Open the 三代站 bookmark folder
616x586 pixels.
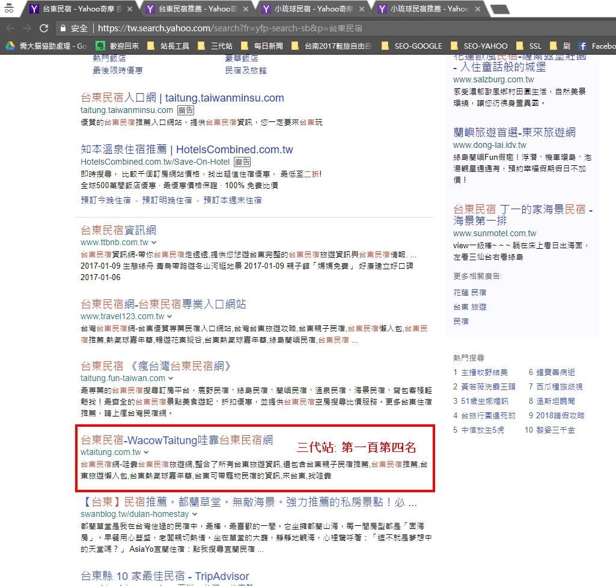(215, 46)
